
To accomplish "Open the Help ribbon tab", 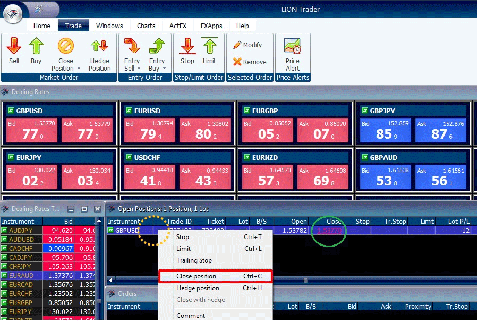I will (243, 26).
